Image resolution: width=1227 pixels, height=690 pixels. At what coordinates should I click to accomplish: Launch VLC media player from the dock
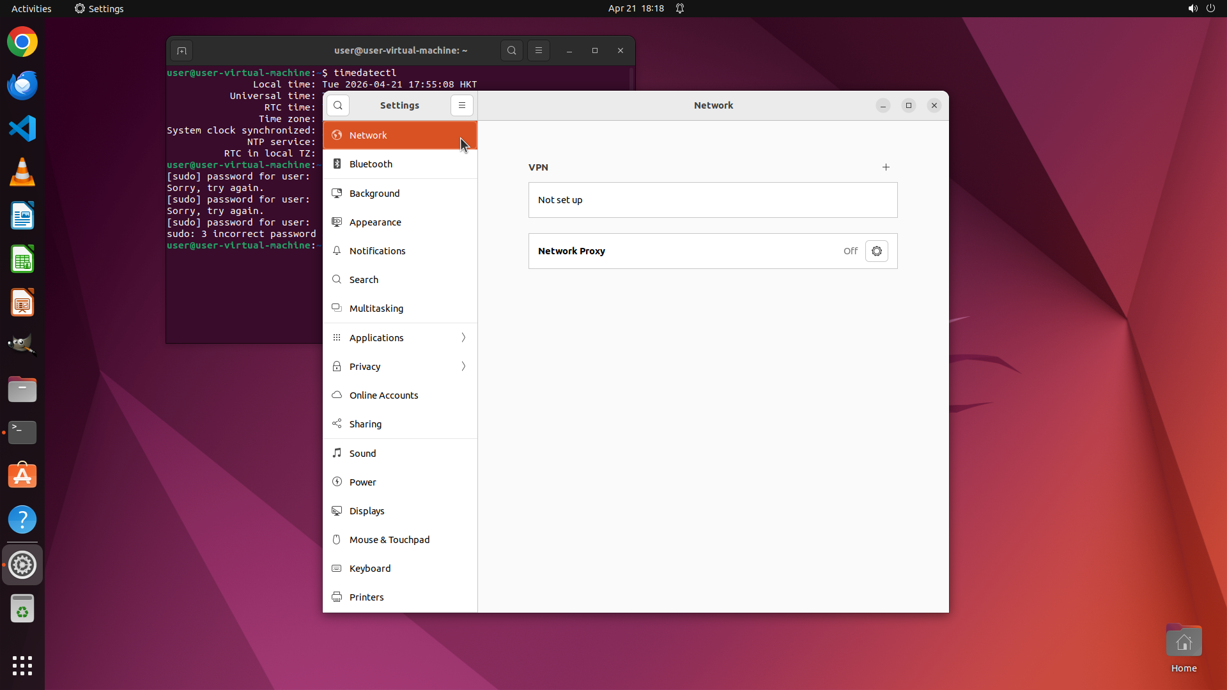pyautogui.click(x=22, y=172)
